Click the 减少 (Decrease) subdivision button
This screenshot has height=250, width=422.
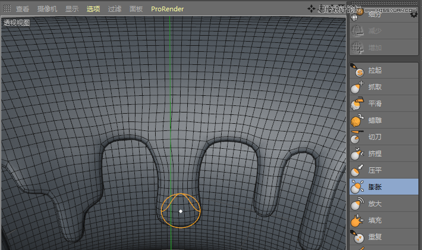pos(374,31)
